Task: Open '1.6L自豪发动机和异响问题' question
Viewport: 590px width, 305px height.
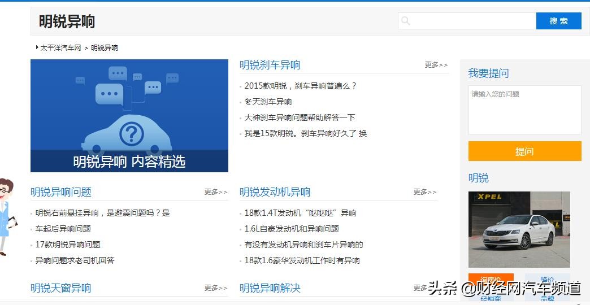Action: pos(292,229)
